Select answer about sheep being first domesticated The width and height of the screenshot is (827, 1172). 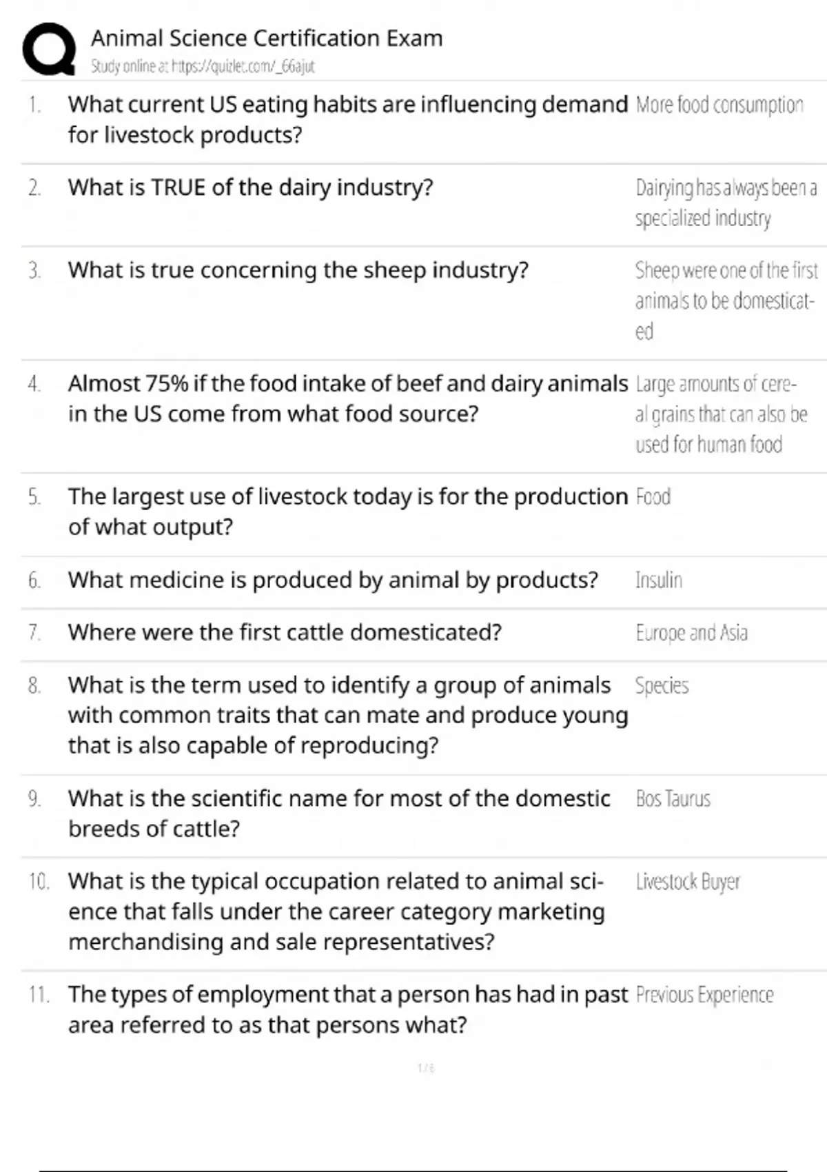point(726,301)
